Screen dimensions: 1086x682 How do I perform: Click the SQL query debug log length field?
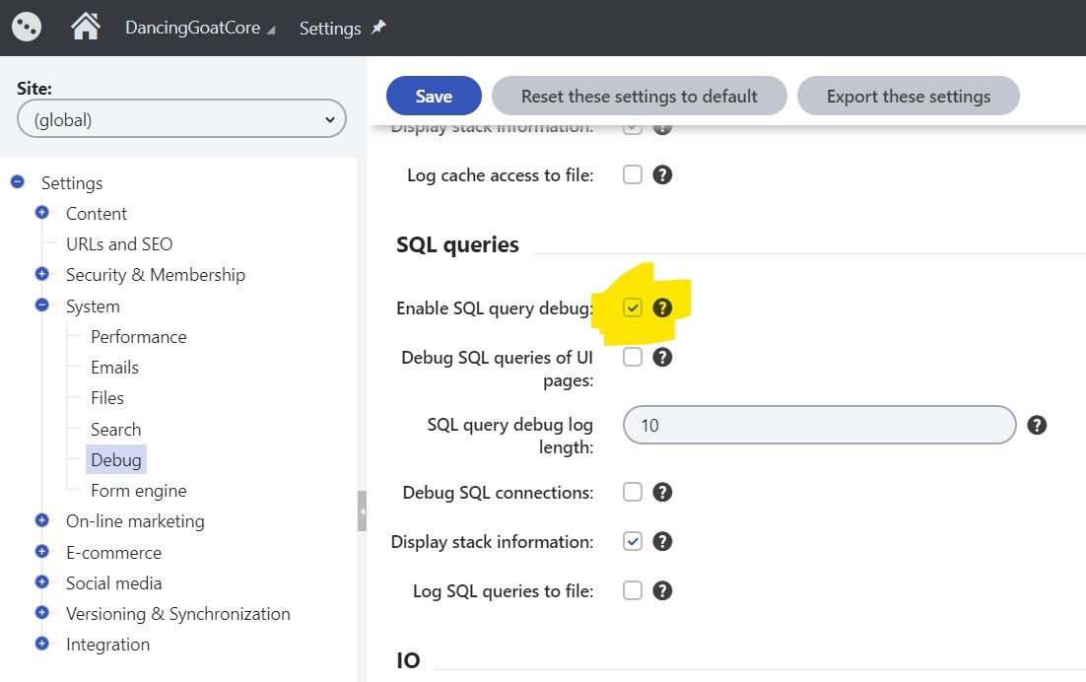point(819,425)
